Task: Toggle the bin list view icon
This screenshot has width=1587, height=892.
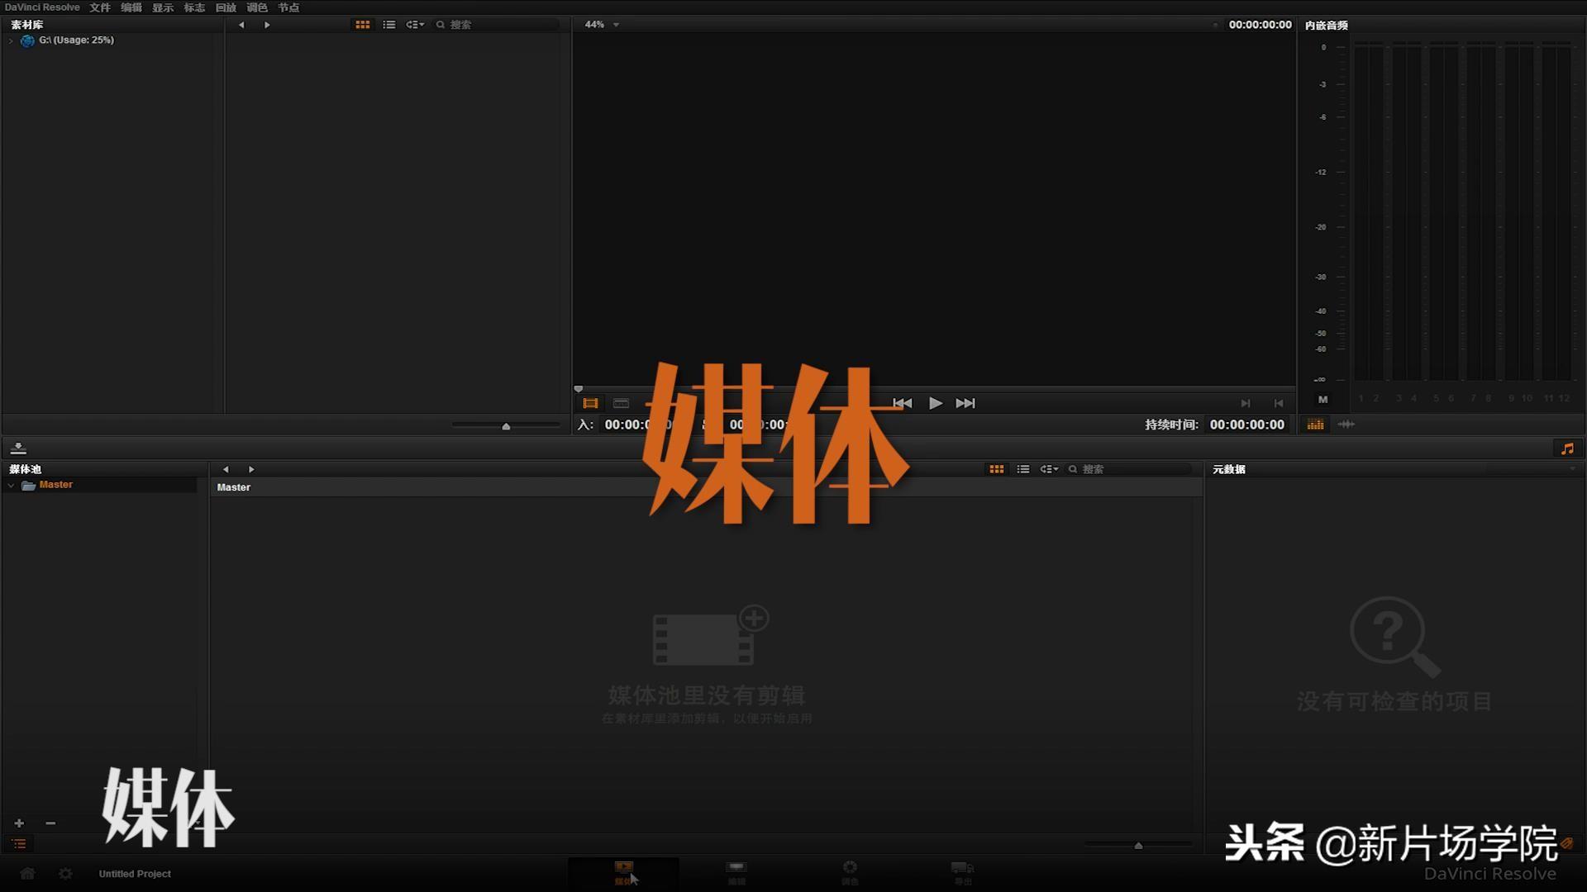Action: coord(19,844)
